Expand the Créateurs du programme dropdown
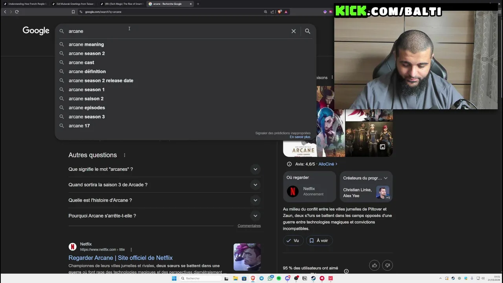 [386, 178]
